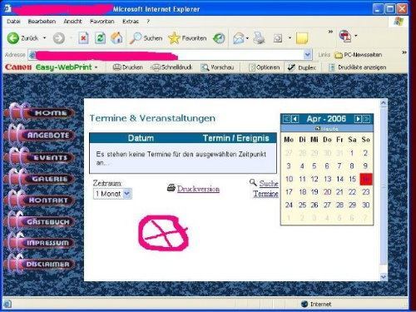Open the Favoriten menu
The height and width of the screenshot is (312, 416).
point(102,22)
